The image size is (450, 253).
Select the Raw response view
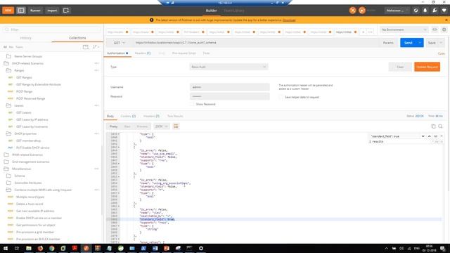point(127,126)
